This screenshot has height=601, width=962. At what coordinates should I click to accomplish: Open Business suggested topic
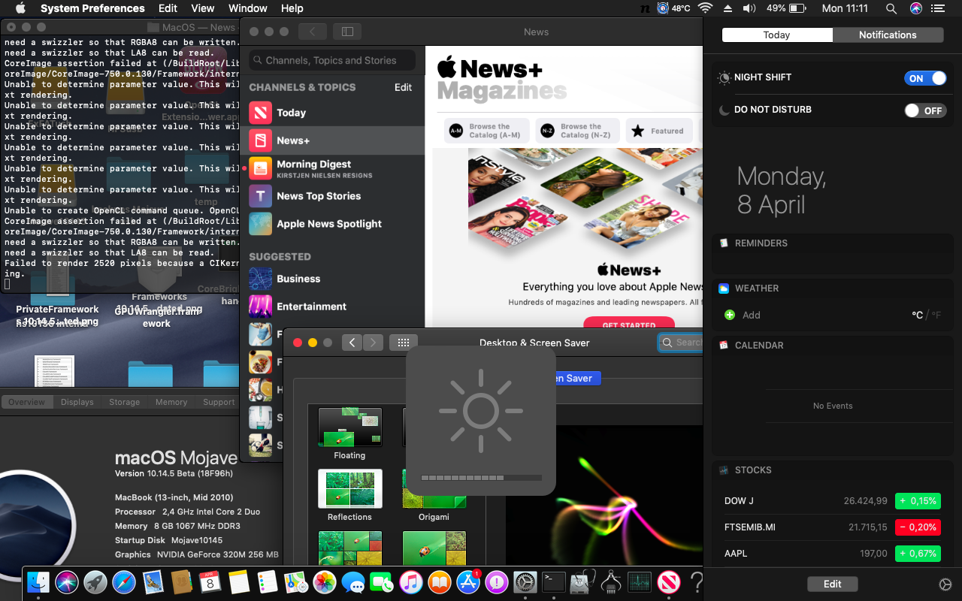(333, 279)
